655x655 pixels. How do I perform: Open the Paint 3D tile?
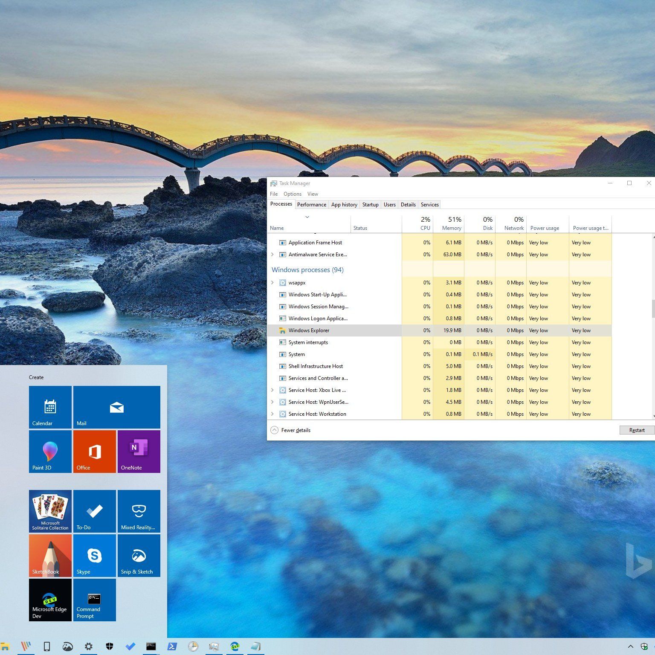coord(50,451)
